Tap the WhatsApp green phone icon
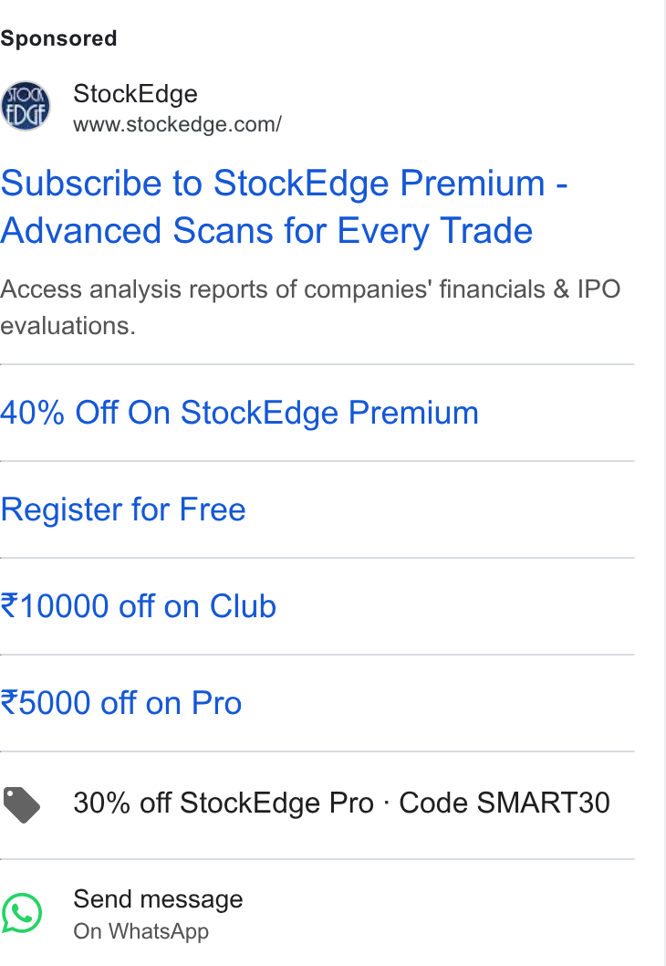 (22, 913)
